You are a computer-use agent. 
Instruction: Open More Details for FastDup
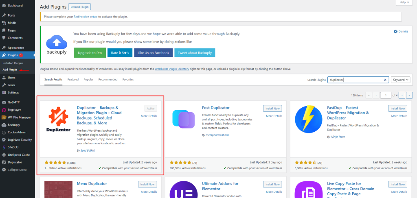[x=399, y=116]
